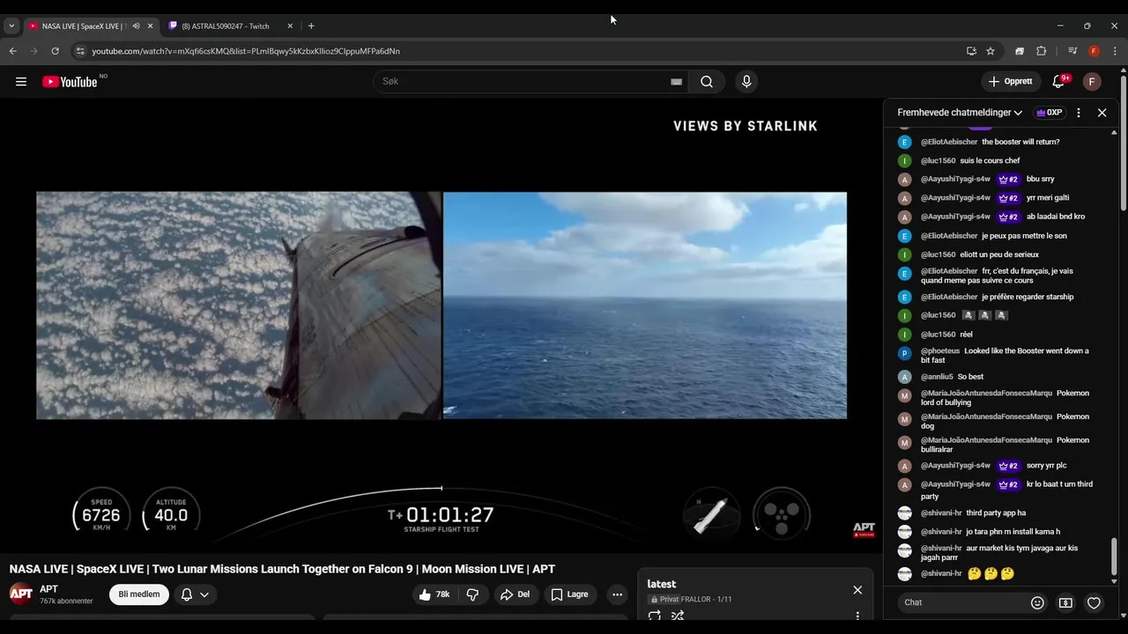Like the video with thumbs up

coord(435,594)
